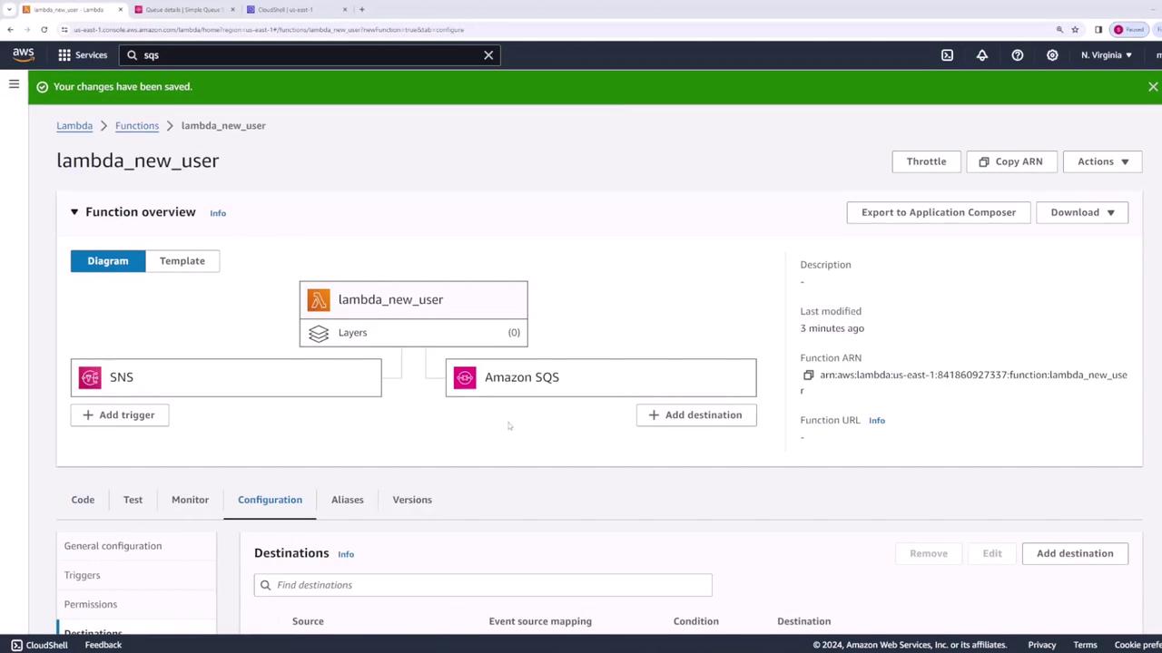Go to the Lambda breadcrumb link
1162x653 pixels.
click(74, 126)
